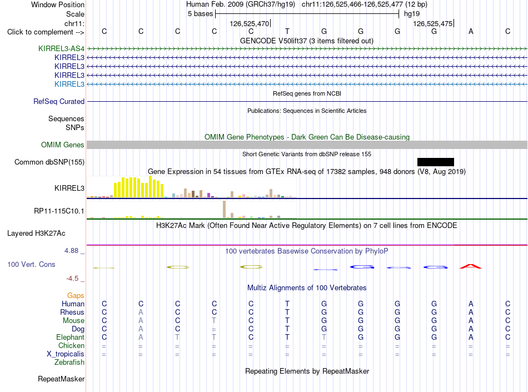Image resolution: width=528 pixels, height=392 pixels.
Task: Select the Window Position label
Action: point(58,4)
